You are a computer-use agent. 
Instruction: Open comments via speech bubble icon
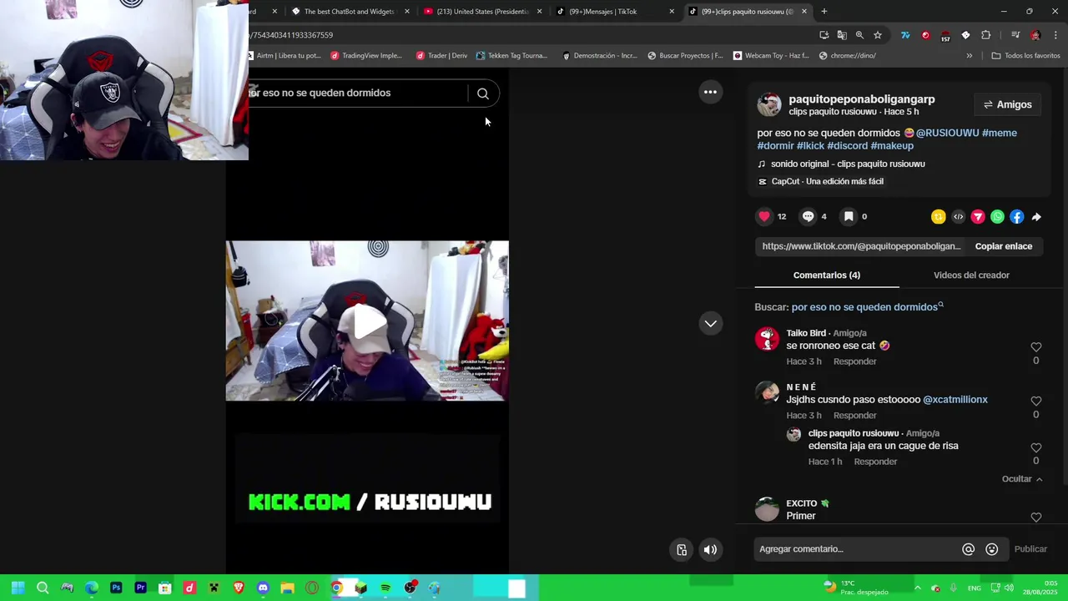click(x=808, y=216)
